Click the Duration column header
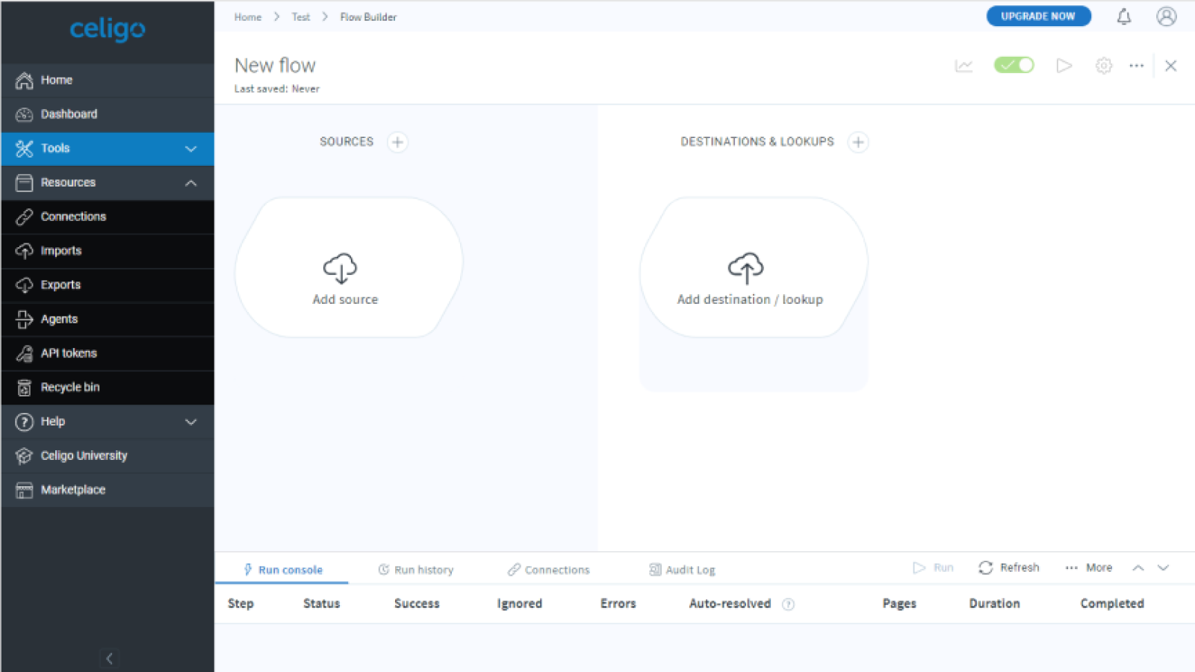Image resolution: width=1195 pixels, height=672 pixels. (x=994, y=603)
